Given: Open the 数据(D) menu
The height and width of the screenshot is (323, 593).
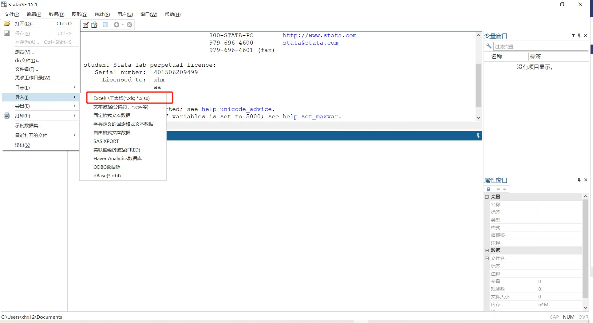Looking at the screenshot, I should pyautogui.click(x=57, y=14).
